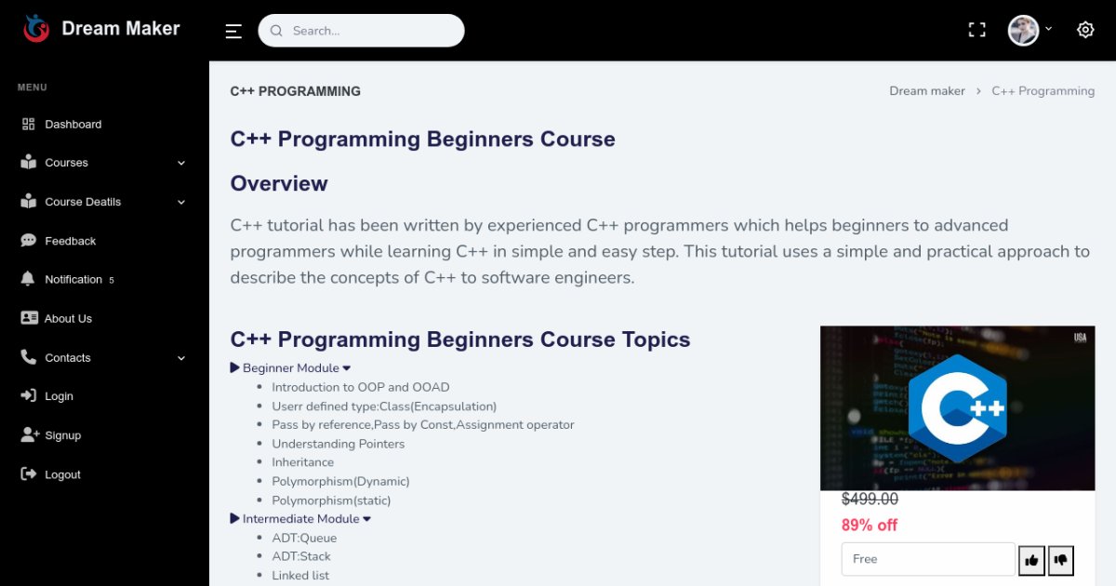Image resolution: width=1116 pixels, height=586 pixels.
Task: Expand the Course Deatils sidebar menu
Action: (102, 202)
